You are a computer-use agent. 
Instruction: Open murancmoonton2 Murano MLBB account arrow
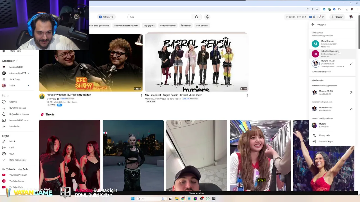pyautogui.click(x=351, y=93)
